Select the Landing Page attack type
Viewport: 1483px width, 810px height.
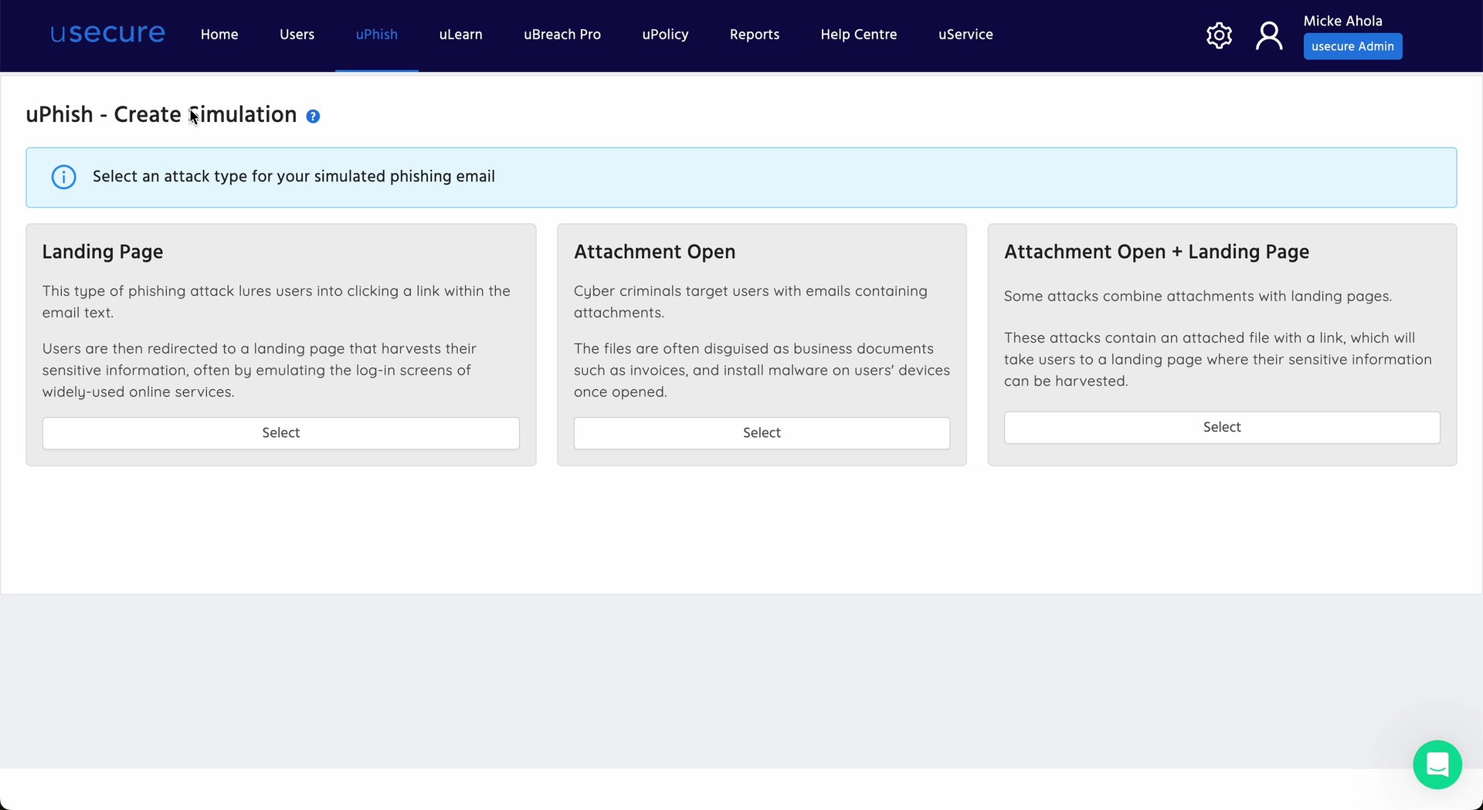tap(281, 433)
